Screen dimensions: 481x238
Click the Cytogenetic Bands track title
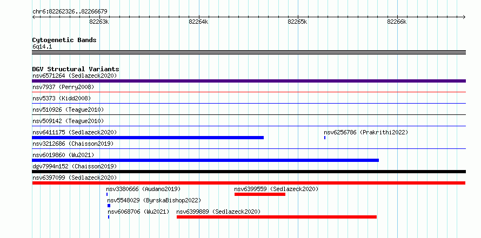[x=64, y=40]
